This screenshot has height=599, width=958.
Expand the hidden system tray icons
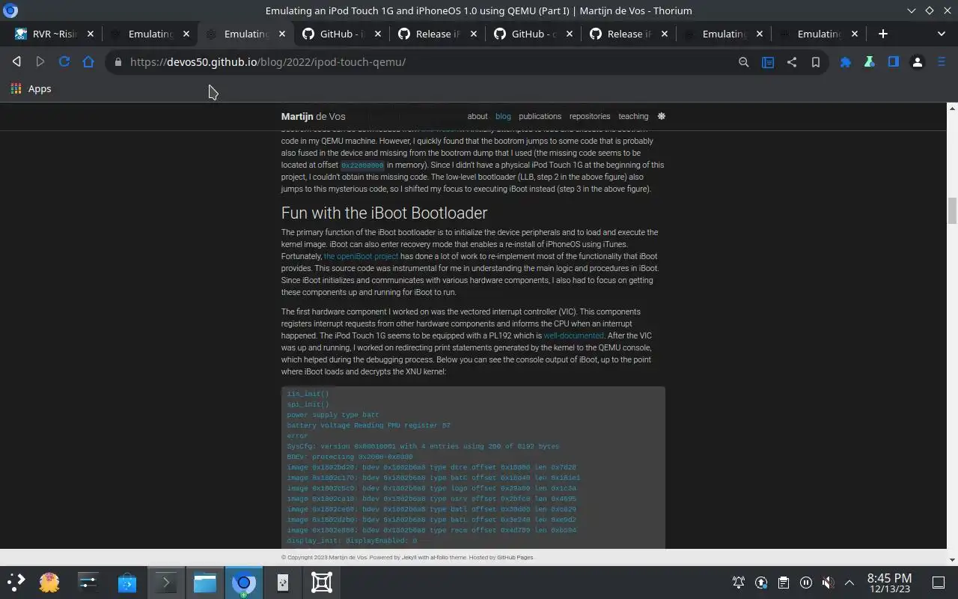(x=849, y=583)
